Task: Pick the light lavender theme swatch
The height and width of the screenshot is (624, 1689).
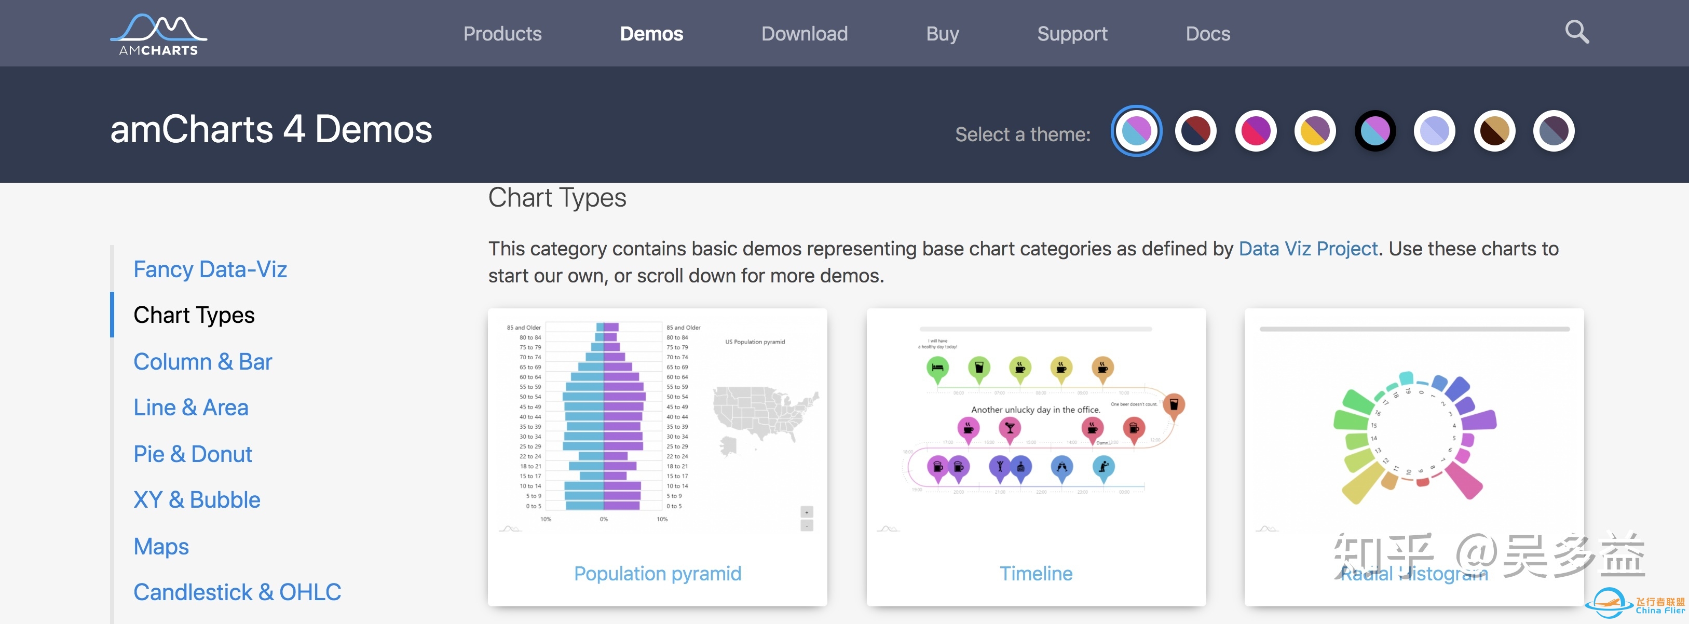Action: click(1435, 131)
